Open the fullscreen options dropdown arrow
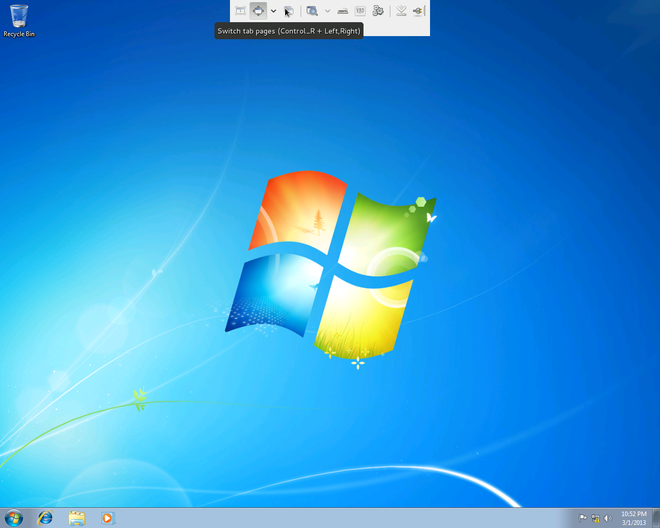The image size is (660, 528). coord(273,11)
